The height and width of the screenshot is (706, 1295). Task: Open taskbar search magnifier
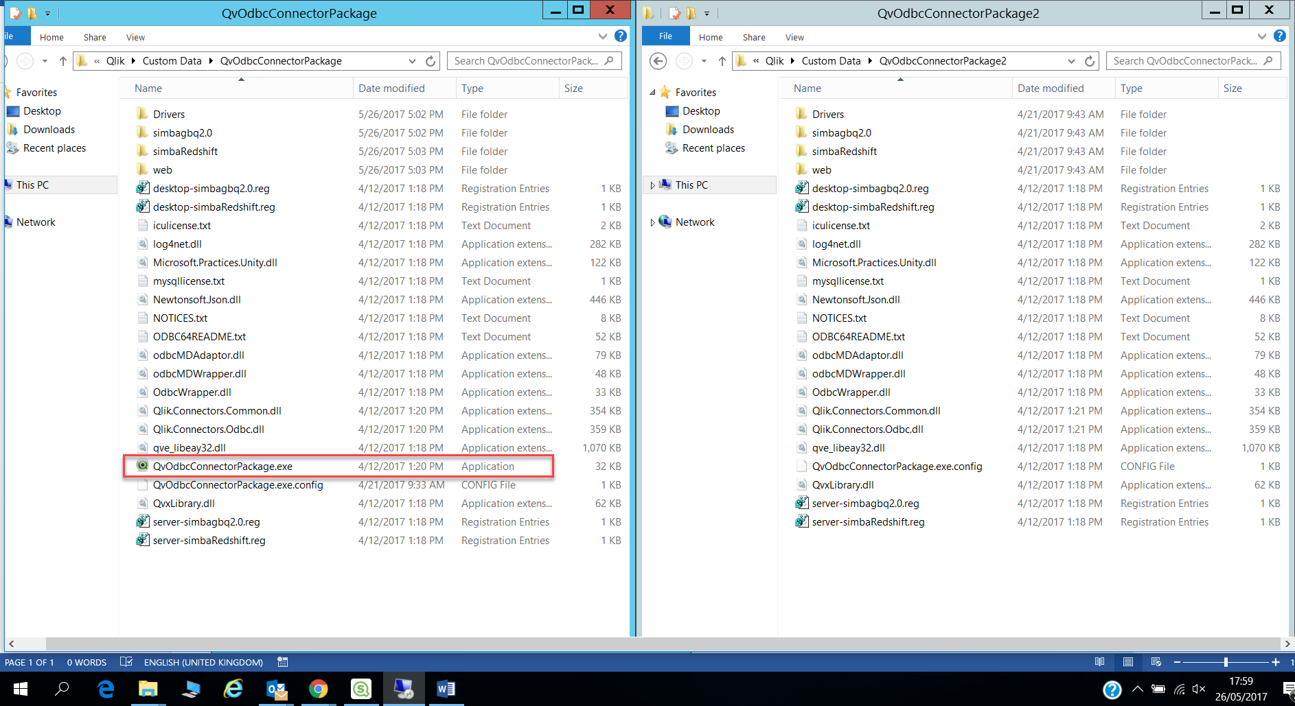click(62, 689)
